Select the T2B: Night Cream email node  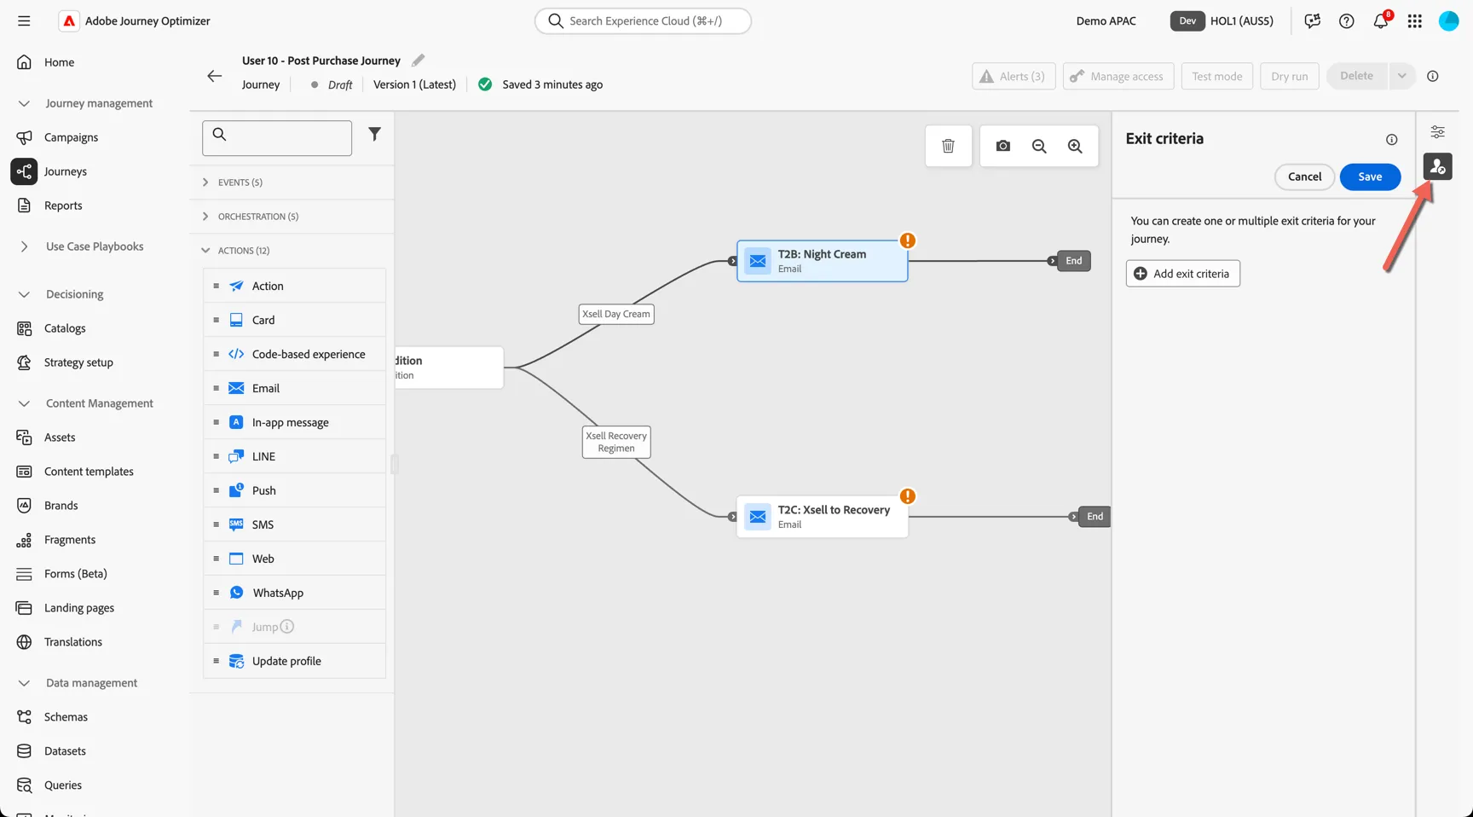click(x=822, y=261)
